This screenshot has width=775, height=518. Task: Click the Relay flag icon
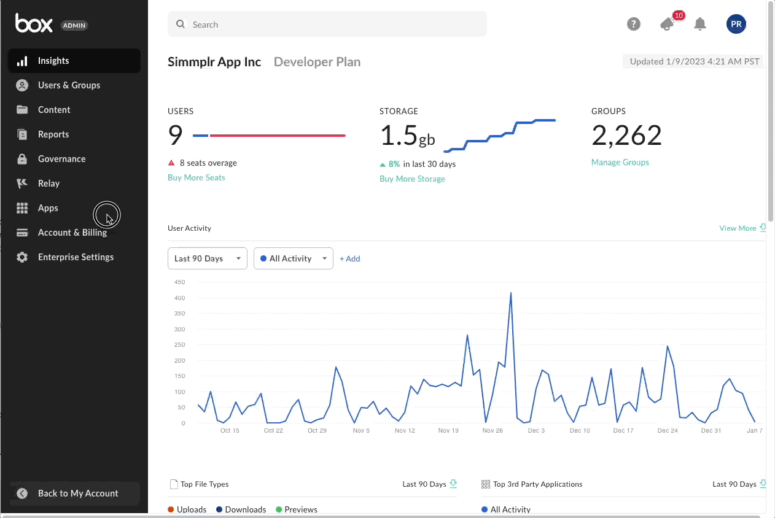(x=22, y=184)
